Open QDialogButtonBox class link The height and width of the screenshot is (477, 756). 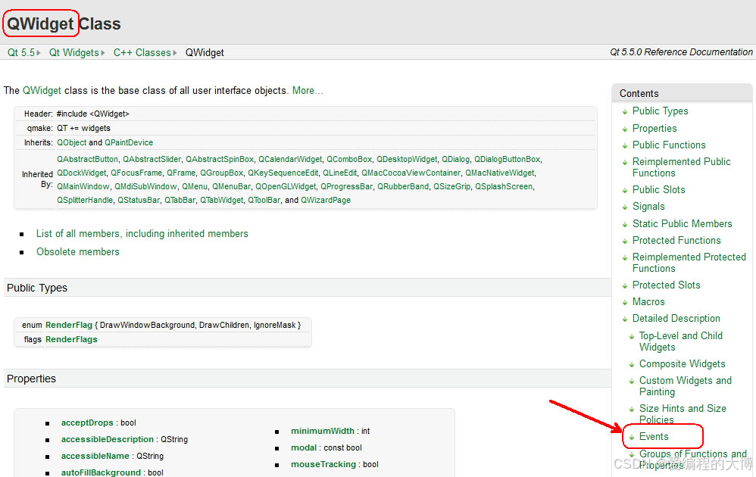508,160
